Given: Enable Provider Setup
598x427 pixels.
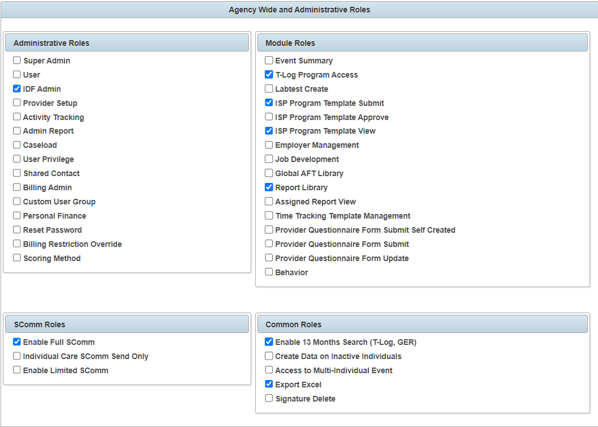Looking at the screenshot, I should 16,103.
